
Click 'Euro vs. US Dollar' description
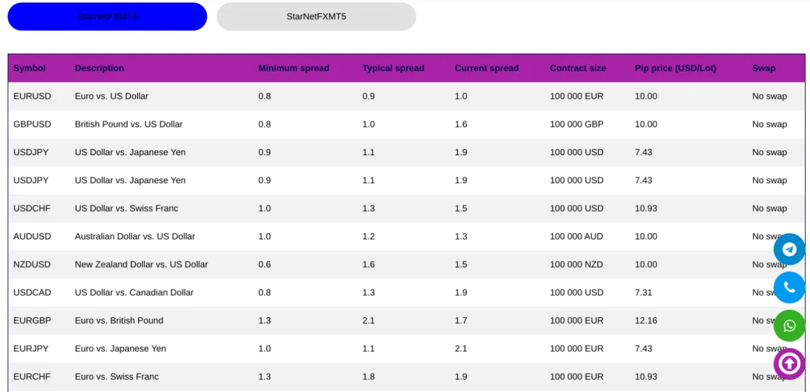(111, 96)
